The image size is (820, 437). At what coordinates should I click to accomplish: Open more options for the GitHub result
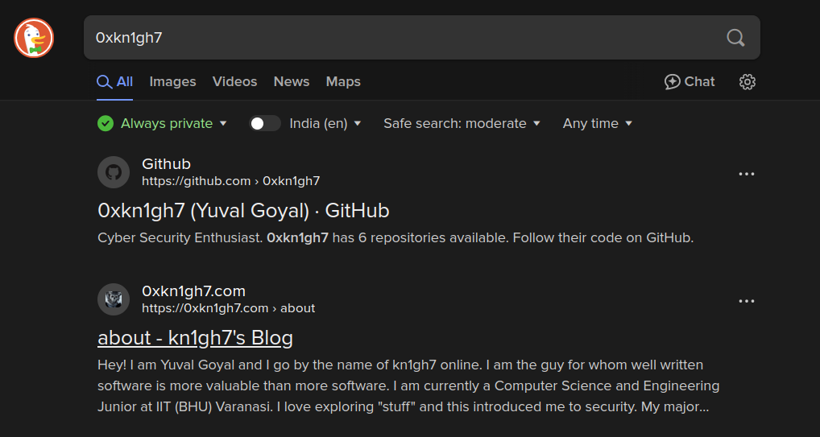[x=746, y=174]
